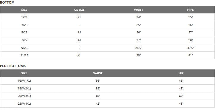Select the 22W (4XL) size cell
The width and height of the screenshot is (215, 110).
(x=24, y=104)
